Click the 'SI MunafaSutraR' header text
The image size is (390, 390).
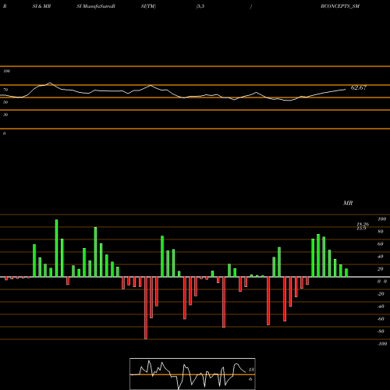tap(96, 6)
